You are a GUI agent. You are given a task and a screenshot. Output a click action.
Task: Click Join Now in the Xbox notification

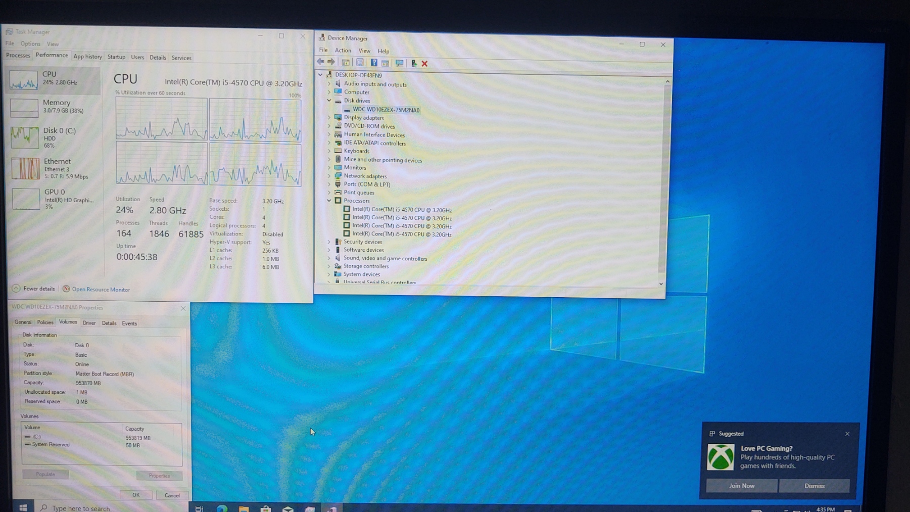pos(741,486)
